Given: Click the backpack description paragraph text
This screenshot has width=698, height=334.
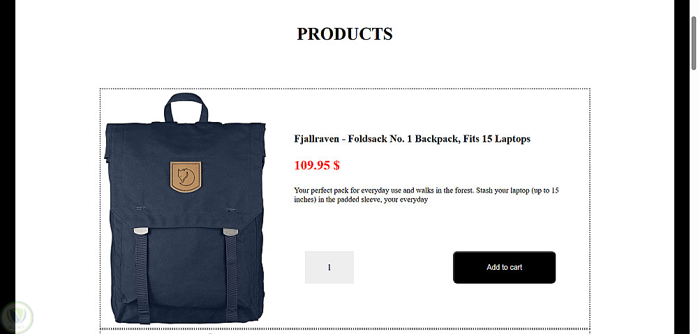Looking at the screenshot, I should pos(426,195).
